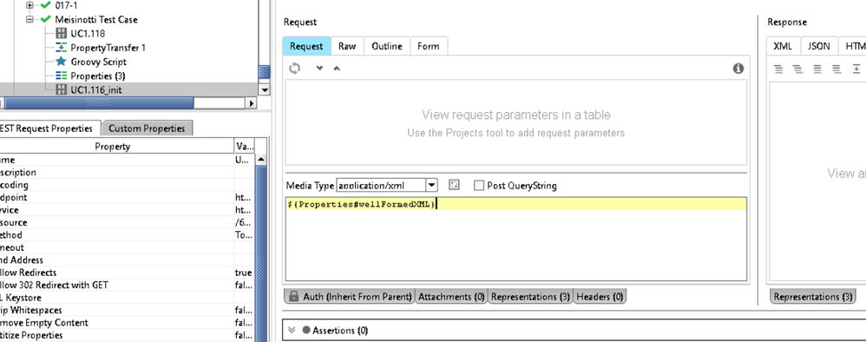Click the SSL Keystore property row
The height and width of the screenshot is (342, 866).
tap(127, 298)
